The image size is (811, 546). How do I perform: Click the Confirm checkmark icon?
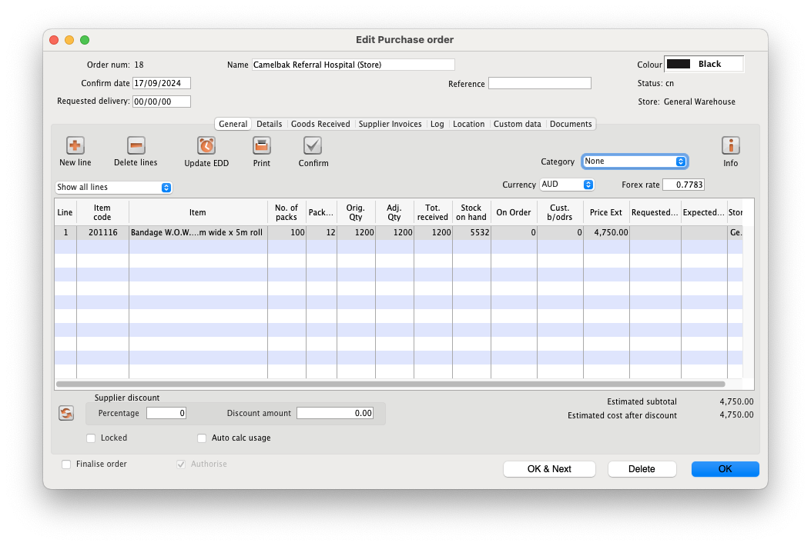pyautogui.click(x=313, y=146)
